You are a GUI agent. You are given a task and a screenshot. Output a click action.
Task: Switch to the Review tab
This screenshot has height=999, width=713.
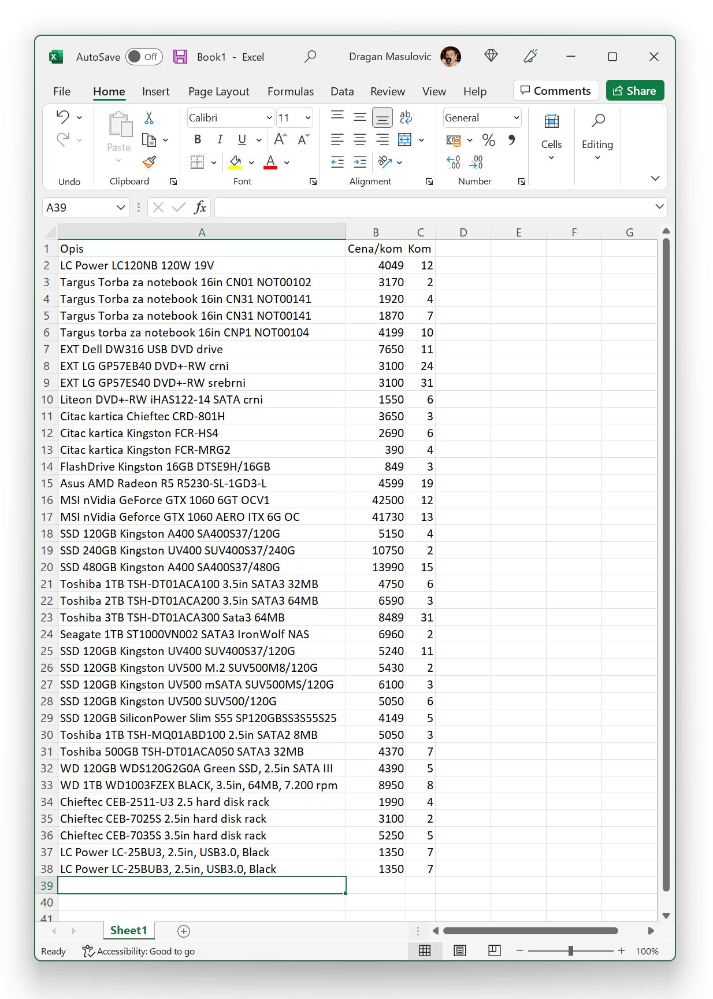click(x=388, y=91)
